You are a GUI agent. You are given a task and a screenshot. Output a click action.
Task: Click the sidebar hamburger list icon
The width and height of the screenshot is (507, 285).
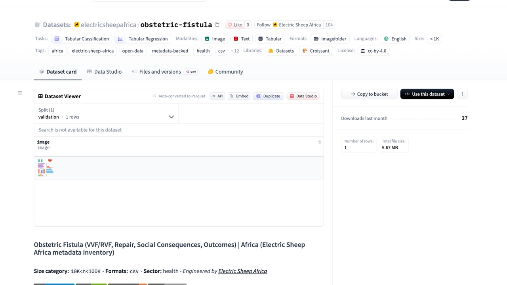click(x=20, y=93)
